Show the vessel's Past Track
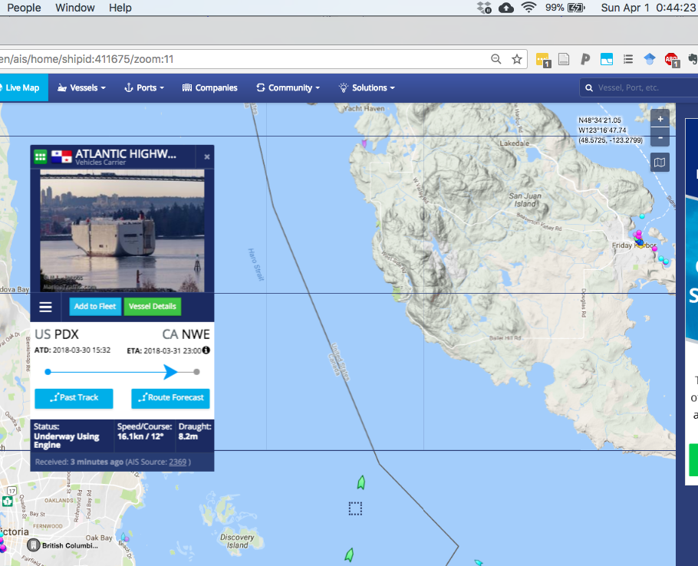Viewport: 698px width, 566px height. tap(74, 398)
